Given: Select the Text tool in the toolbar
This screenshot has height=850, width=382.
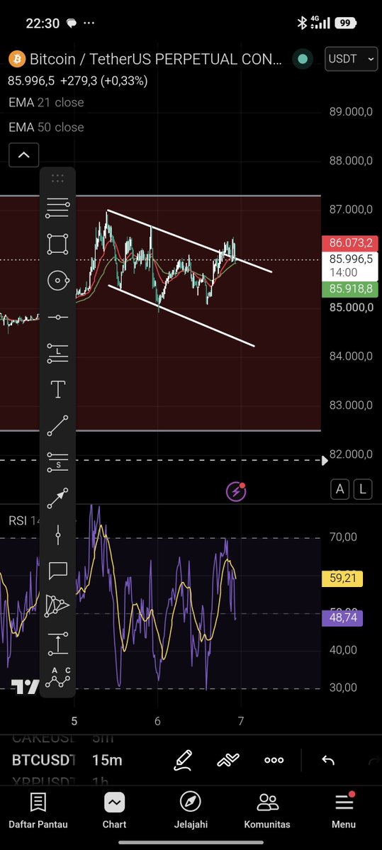Looking at the screenshot, I should 58,389.
